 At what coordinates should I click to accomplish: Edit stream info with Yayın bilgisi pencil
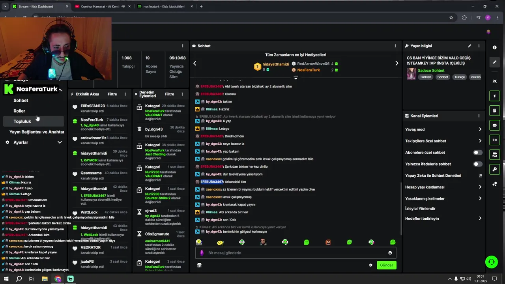click(x=469, y=46)
